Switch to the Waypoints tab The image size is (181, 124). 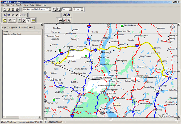(x=13, y=28)
